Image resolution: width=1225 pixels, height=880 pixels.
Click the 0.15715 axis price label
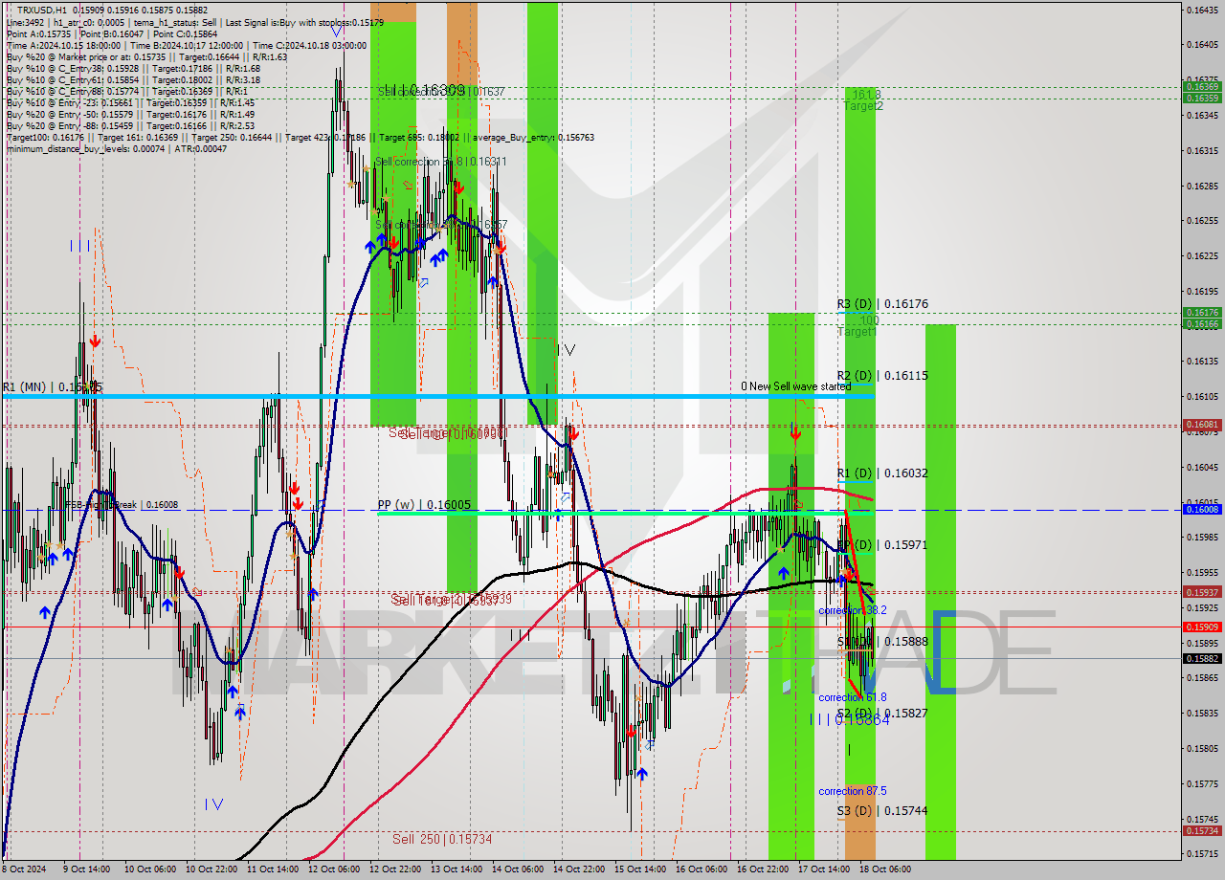1202,854
